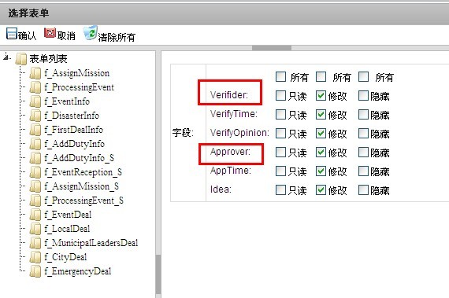
Task: Click the 清除所有 button text
Action: point(117,37)
